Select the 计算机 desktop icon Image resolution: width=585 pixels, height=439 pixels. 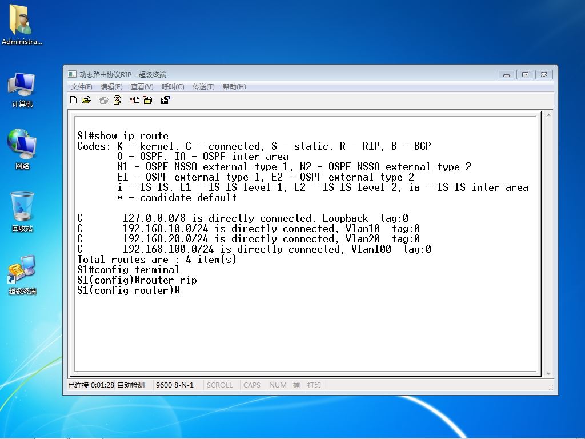tap(22, 90)
